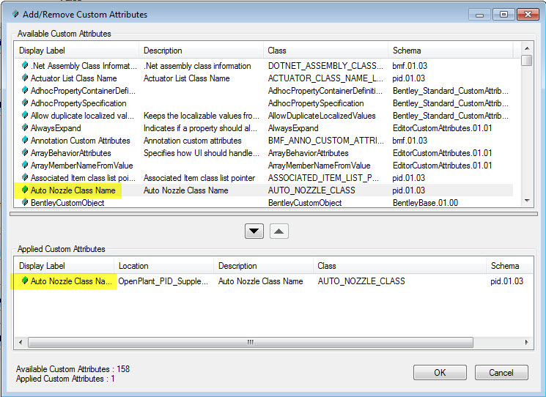Sort available attributes by Schema column header

[451, 51]
